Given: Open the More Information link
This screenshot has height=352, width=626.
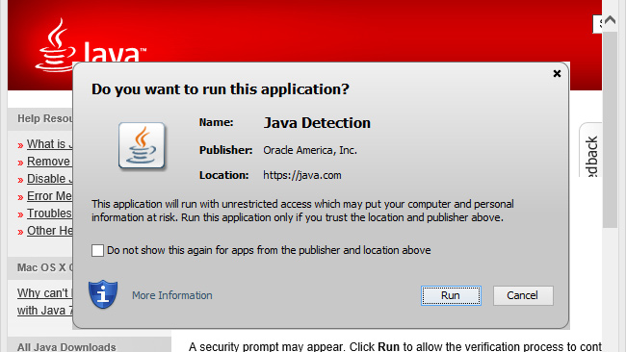Looking at the screenshot, I should [172, 295].
